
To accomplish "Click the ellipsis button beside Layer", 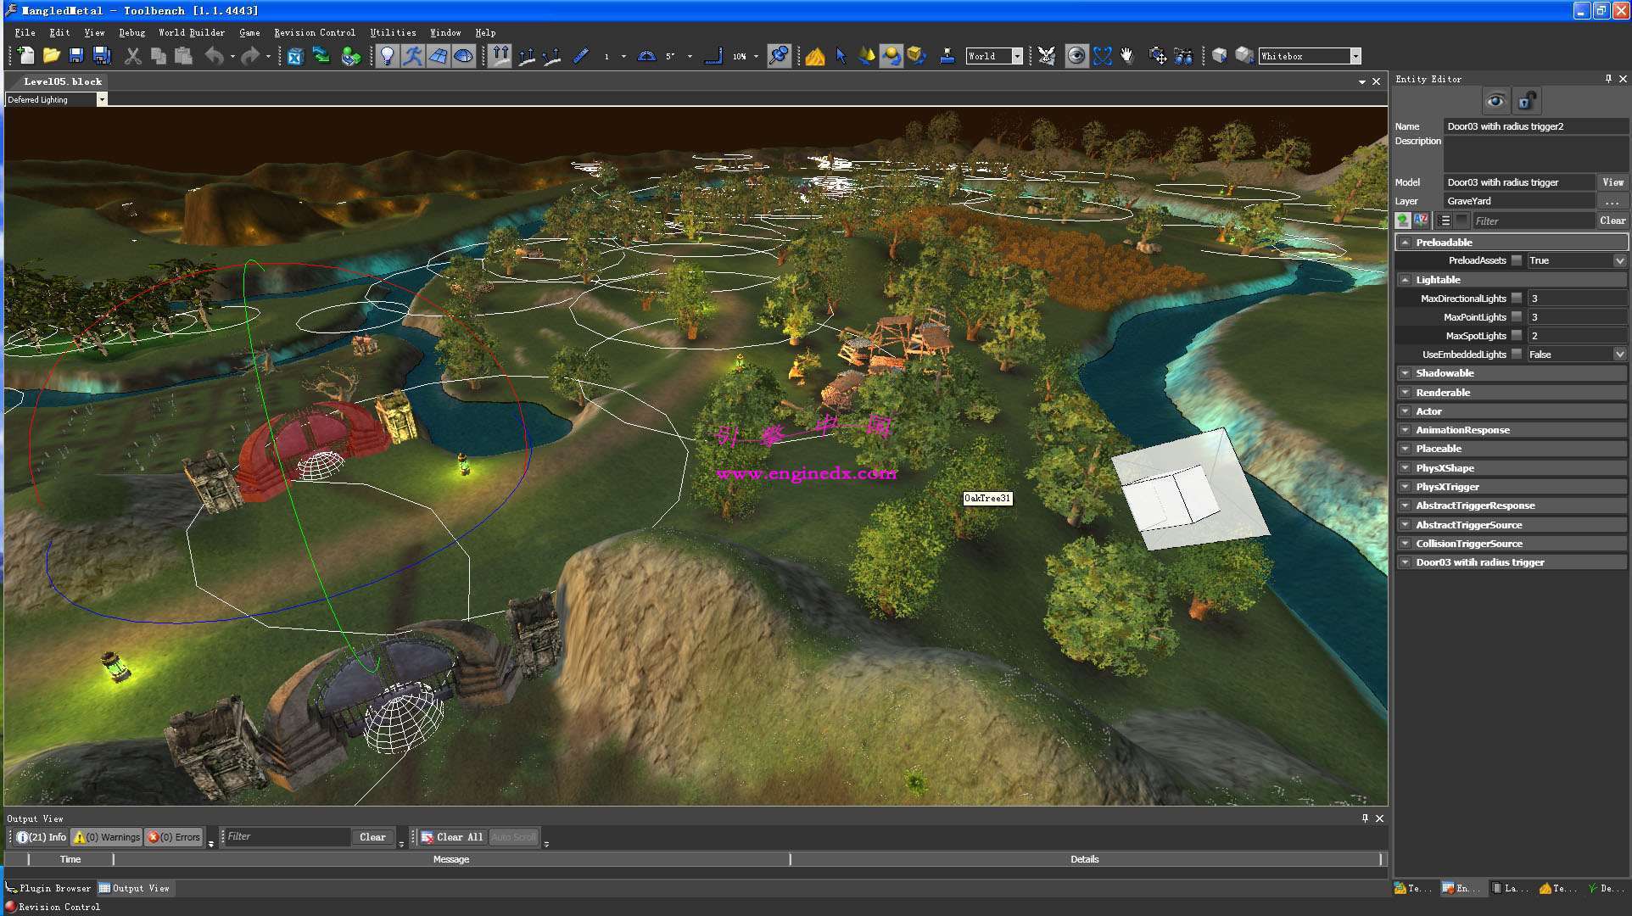I will [1612, 201].
